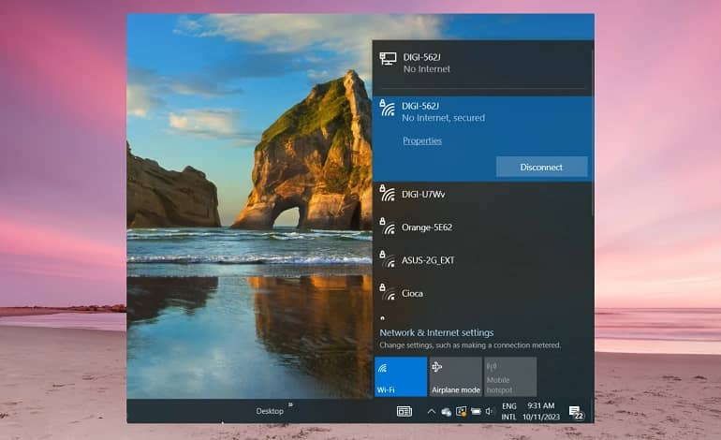
Task: Click the clock showing 9:31 AM
Action: pyautogui.click(x=541, y=412)
